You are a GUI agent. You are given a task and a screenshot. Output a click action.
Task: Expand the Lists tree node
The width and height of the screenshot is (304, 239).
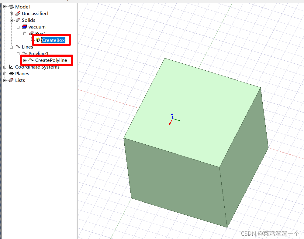(x=5, y=80)
